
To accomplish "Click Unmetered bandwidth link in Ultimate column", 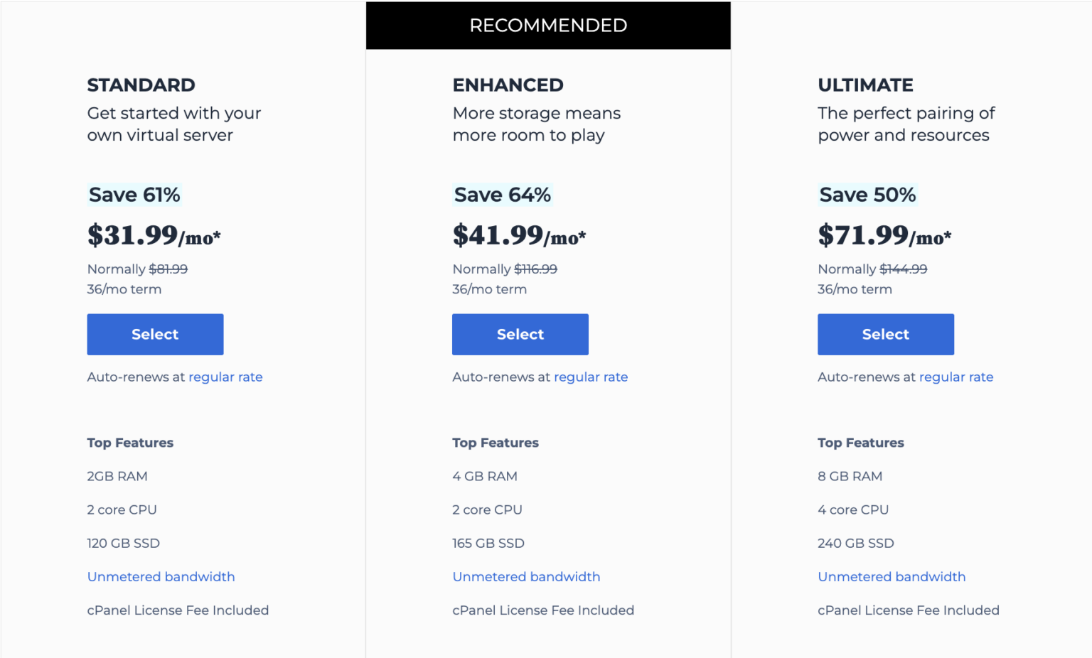I will tap(892, 576).
